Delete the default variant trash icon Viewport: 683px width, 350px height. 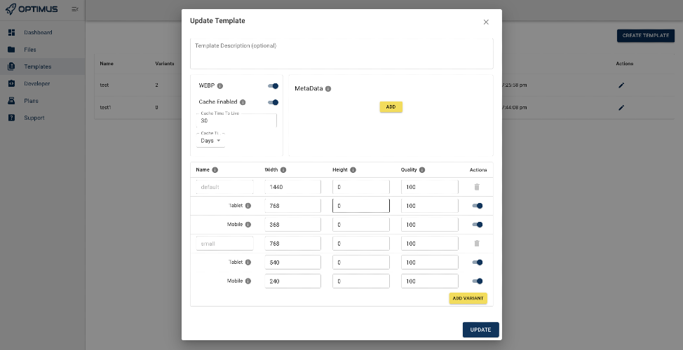477,187
